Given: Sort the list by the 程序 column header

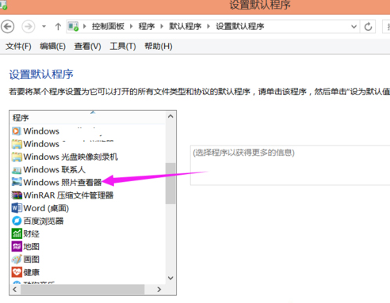Looking at the screenshot, I should [87, 117].
